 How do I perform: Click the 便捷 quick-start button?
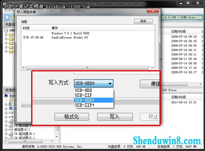(x=150, y=84)
